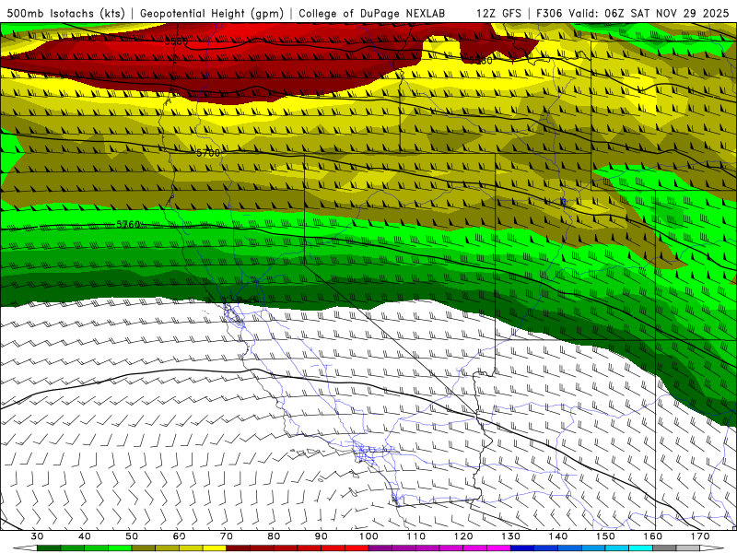The height and width of the screenshot is (553, 737).
Task: Select the bright red swatch just before 100
Action: pos(357,548)
